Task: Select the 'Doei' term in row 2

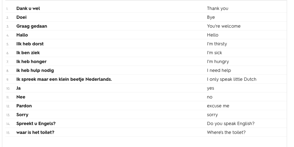Action: click(x=21, y=17)
